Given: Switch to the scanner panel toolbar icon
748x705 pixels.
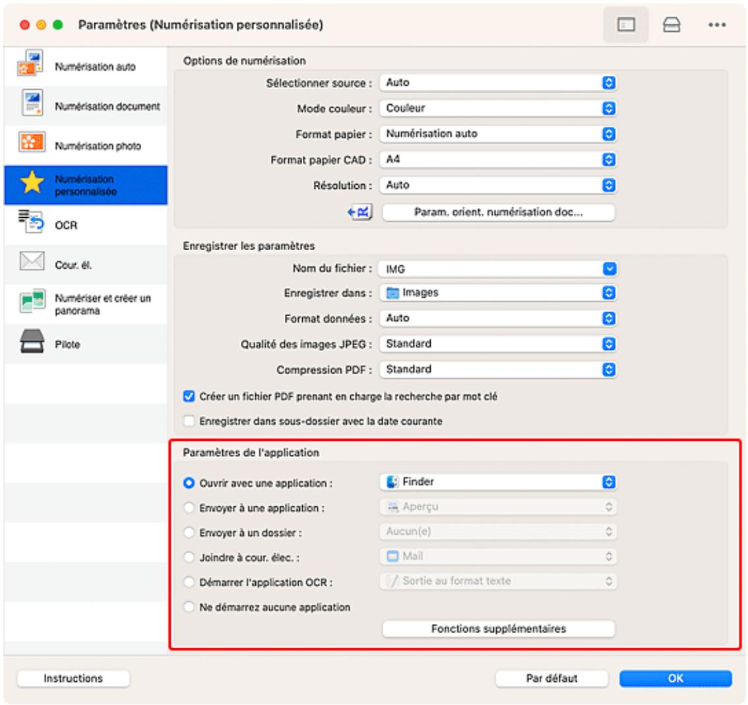Looking at the screenshot, I should tap(671, 24).
